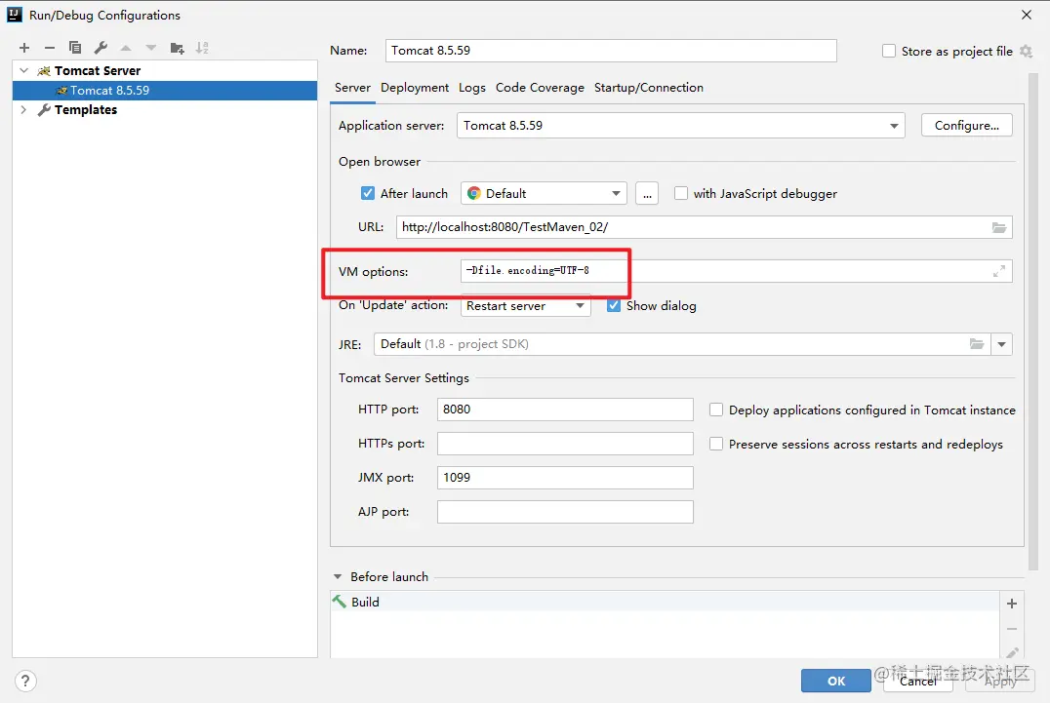Click the OK button

[x=835, y=681]
